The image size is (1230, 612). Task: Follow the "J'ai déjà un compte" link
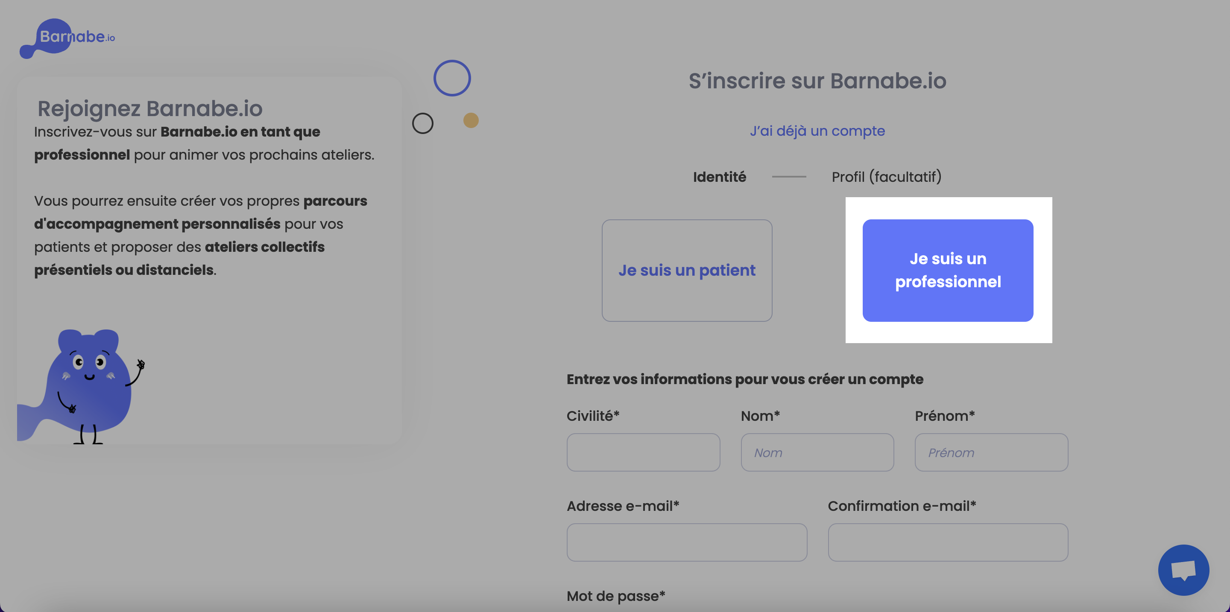click(817, 131)
